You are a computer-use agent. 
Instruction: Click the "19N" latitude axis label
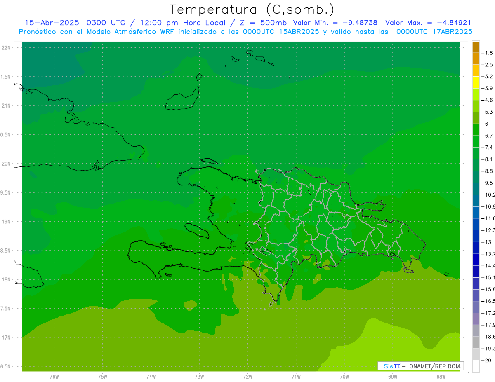point(7,222)
